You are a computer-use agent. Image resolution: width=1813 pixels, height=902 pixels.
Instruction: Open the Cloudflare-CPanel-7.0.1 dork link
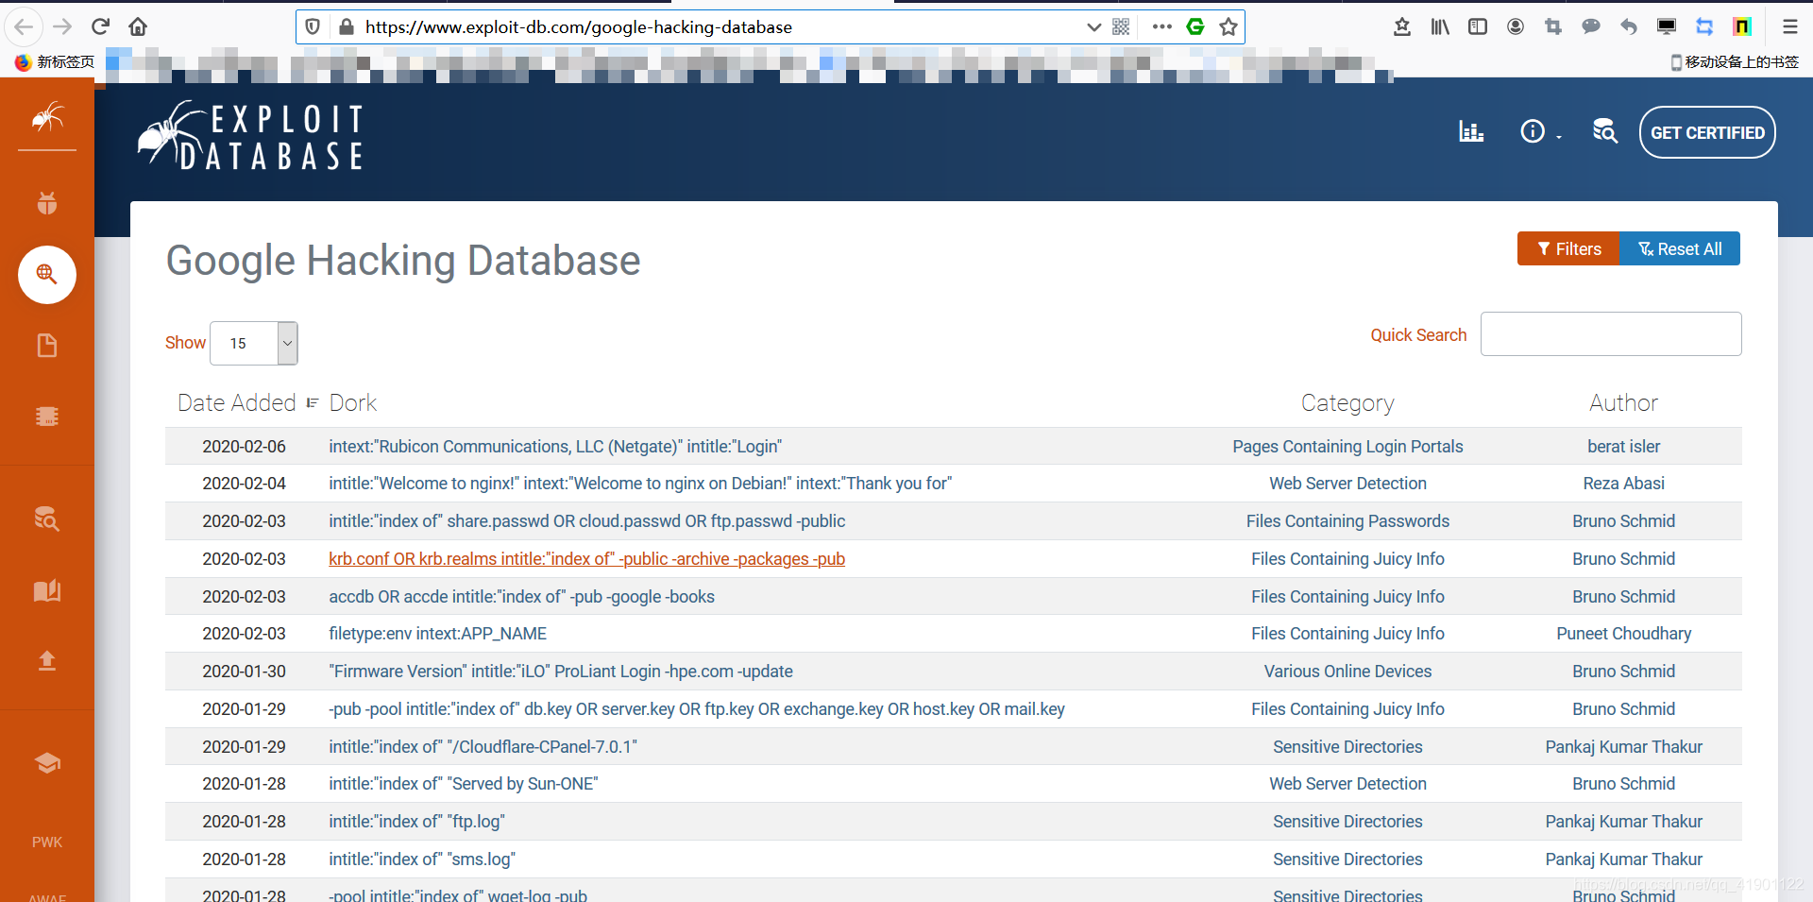[x=483, y=747]
